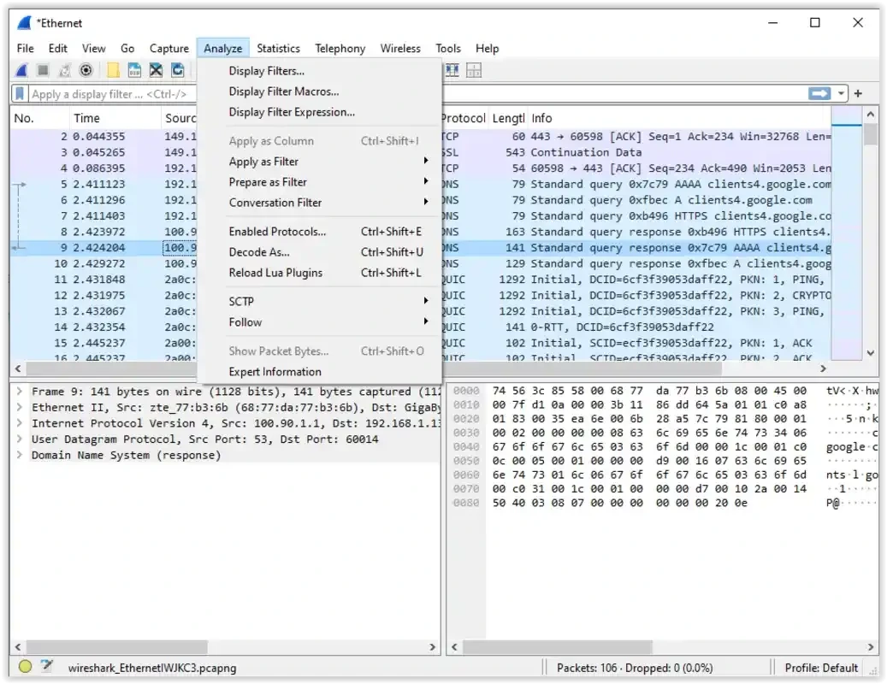This screenshot has height=684, width=887.
Task: Open the display filter history dropdown
Action: (841, 93)
